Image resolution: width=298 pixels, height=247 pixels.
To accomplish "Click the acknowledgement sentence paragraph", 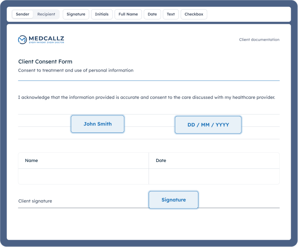I will pos(147,97).
